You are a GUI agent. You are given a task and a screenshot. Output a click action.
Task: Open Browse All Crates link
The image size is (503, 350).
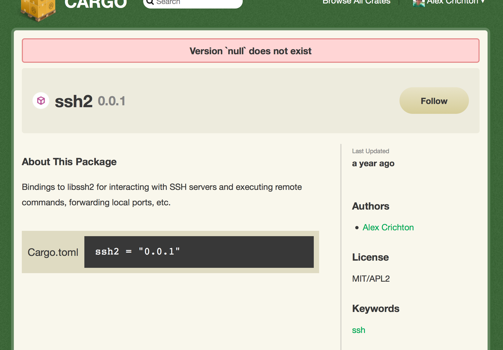tap(356, 2)
